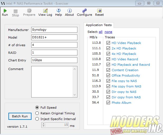This screenshot has width=163, height=135.
Task: Decrease interval with stepper down arrow
Action: (44, 126)
